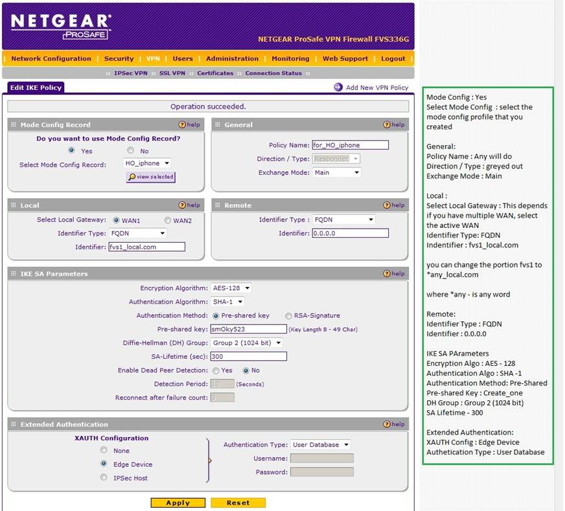Choose WAN1 as local gateway

[x=116, y=220]
